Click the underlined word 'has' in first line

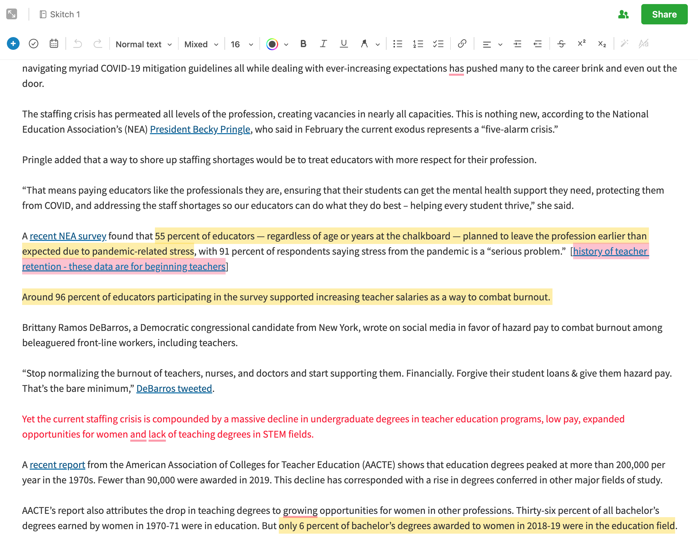(x=457, y=69)
